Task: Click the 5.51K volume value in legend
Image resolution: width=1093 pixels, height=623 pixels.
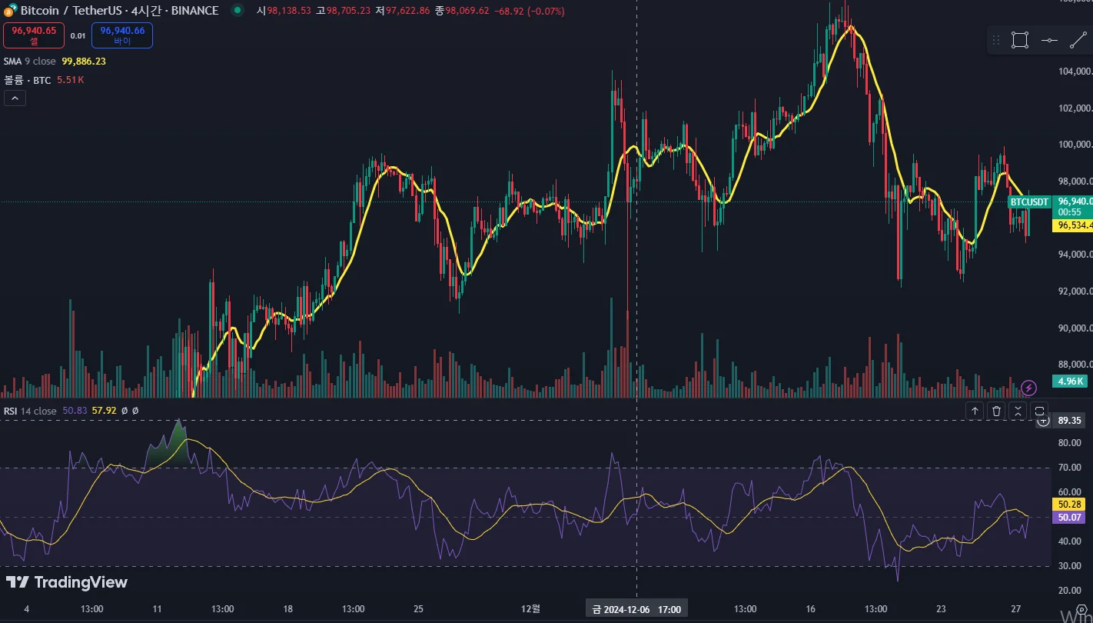Action: [x=70, y=79]
